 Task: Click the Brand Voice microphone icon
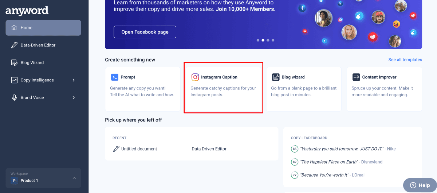pos(14,97)
